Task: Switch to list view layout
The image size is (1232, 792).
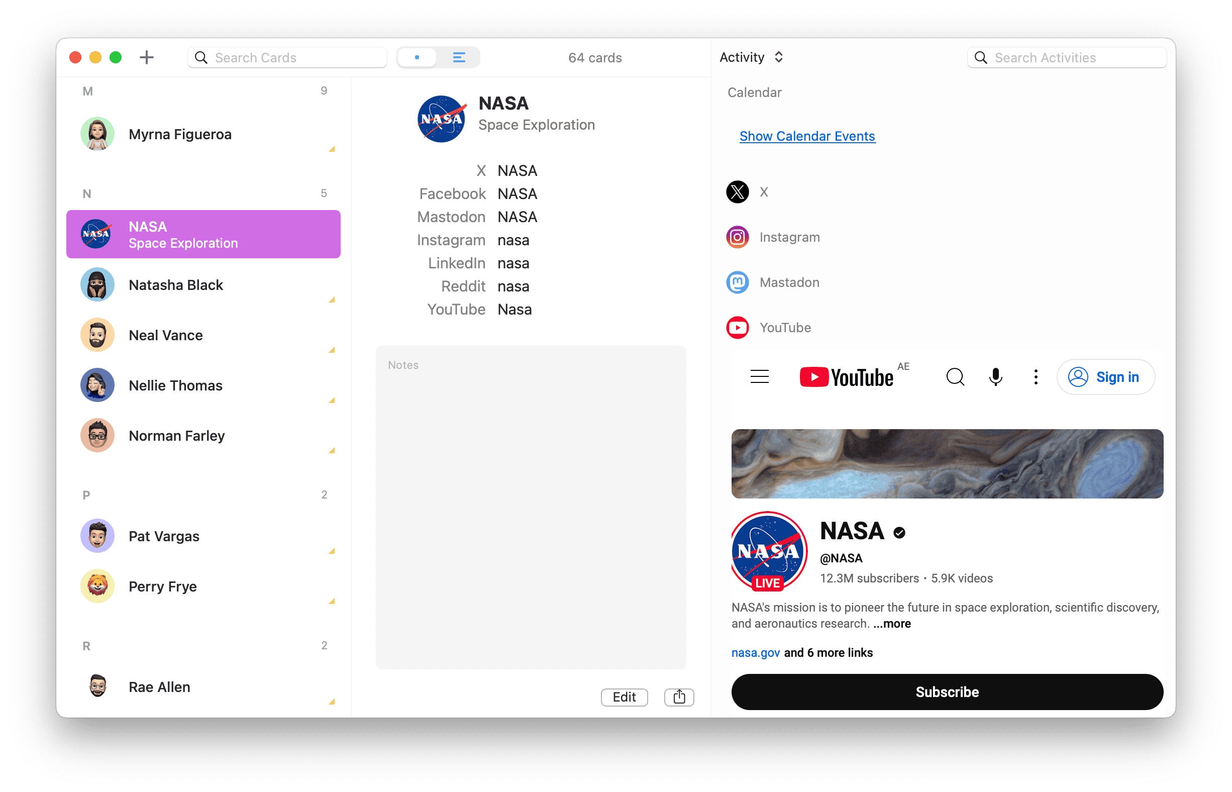Action: pyautogui.click(x=459, y=57)
